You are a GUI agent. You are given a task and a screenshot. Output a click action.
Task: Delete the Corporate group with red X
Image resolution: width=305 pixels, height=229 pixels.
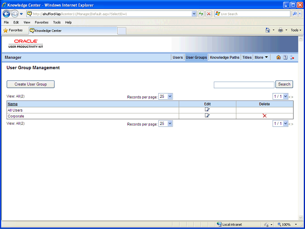(264, 116)
